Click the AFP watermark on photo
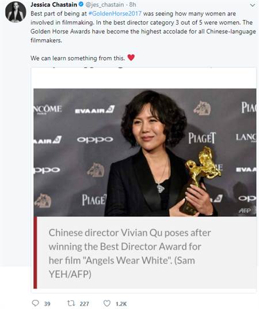Screen dimensions: 259x309 [x=245, y=211]
